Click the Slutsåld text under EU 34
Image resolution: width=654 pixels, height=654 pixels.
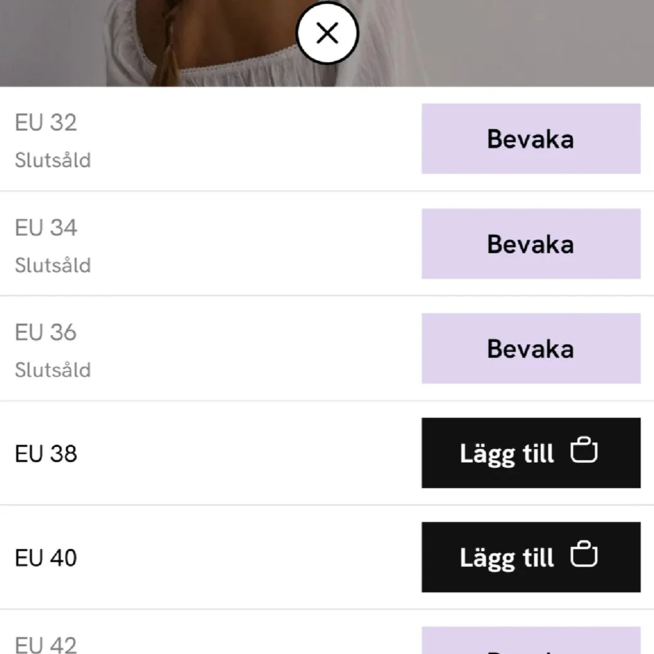[53, 265]
